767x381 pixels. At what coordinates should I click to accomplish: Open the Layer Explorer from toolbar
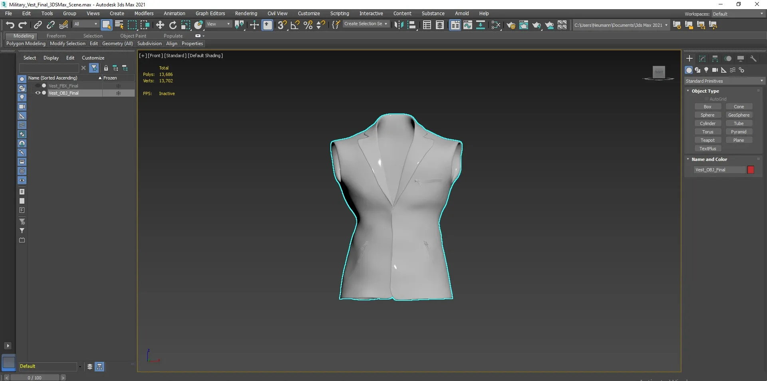(439, 25)
